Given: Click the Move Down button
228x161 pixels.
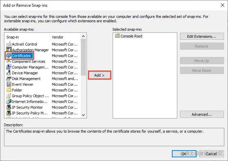Looking at the screenshot, I should coord(202,71).
